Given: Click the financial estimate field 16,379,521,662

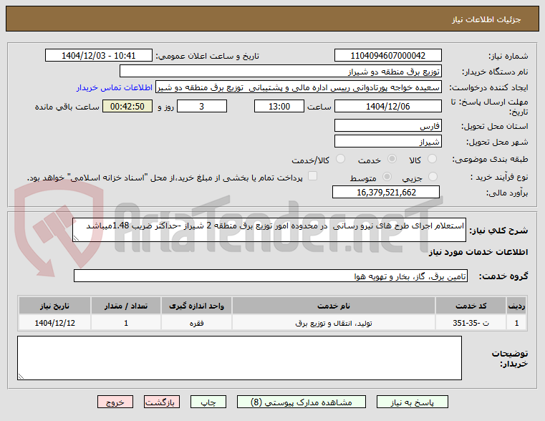Looking at the screenshot, I should tap(386, 192).
